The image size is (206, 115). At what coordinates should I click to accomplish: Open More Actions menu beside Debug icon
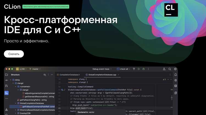point(148,69)
